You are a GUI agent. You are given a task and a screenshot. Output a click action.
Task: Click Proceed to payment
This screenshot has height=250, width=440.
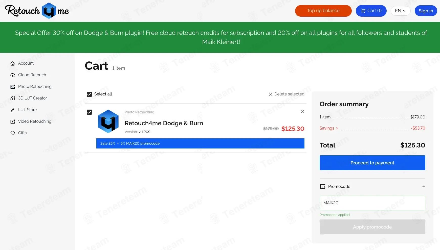(x=372, y=163)
